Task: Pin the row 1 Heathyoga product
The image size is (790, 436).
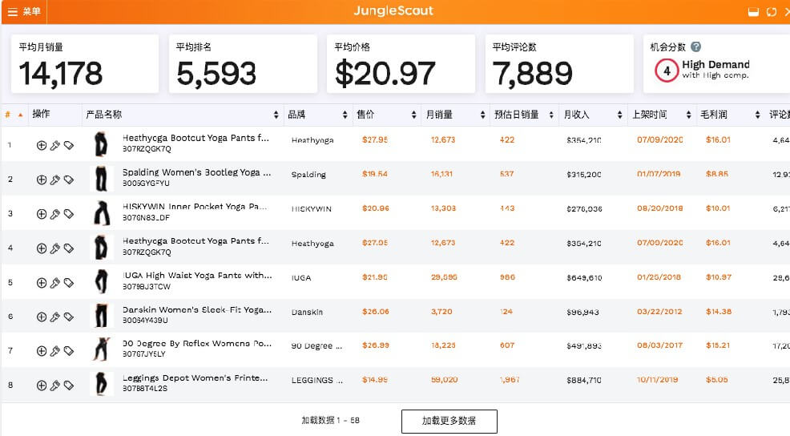Action: (x=55, y=145)
